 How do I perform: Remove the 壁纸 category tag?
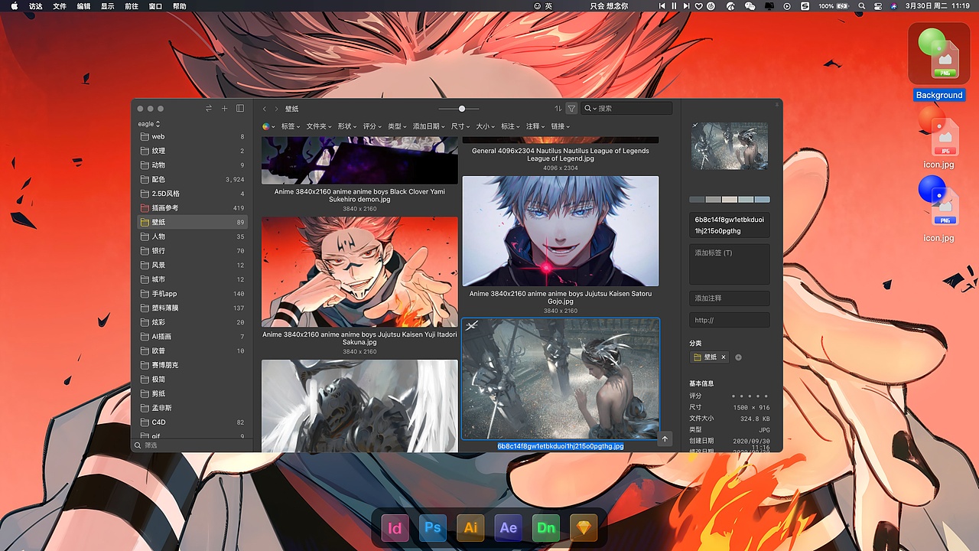[x=724, y=357]
